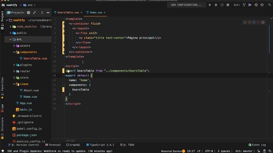Screen dimensions: 273x153
Task: Click the .browserslistrc file icon
Action: click(14, 116)
